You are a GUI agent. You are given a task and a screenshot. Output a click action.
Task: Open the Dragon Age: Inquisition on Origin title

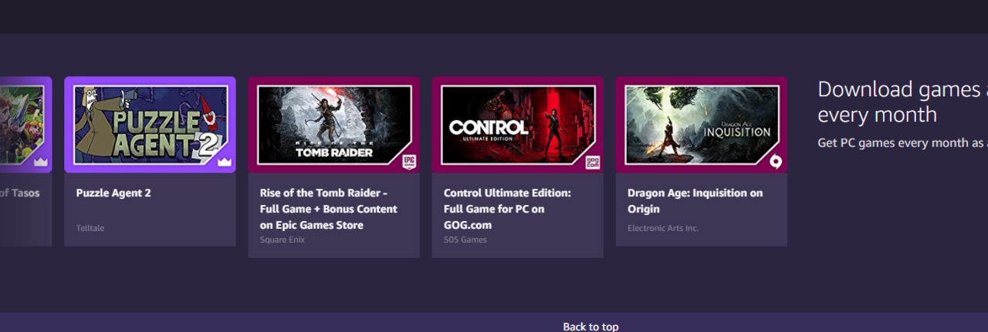click(695, 201)
